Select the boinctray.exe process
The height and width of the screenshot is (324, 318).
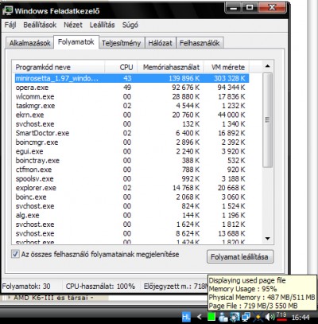tap(131, 161)
